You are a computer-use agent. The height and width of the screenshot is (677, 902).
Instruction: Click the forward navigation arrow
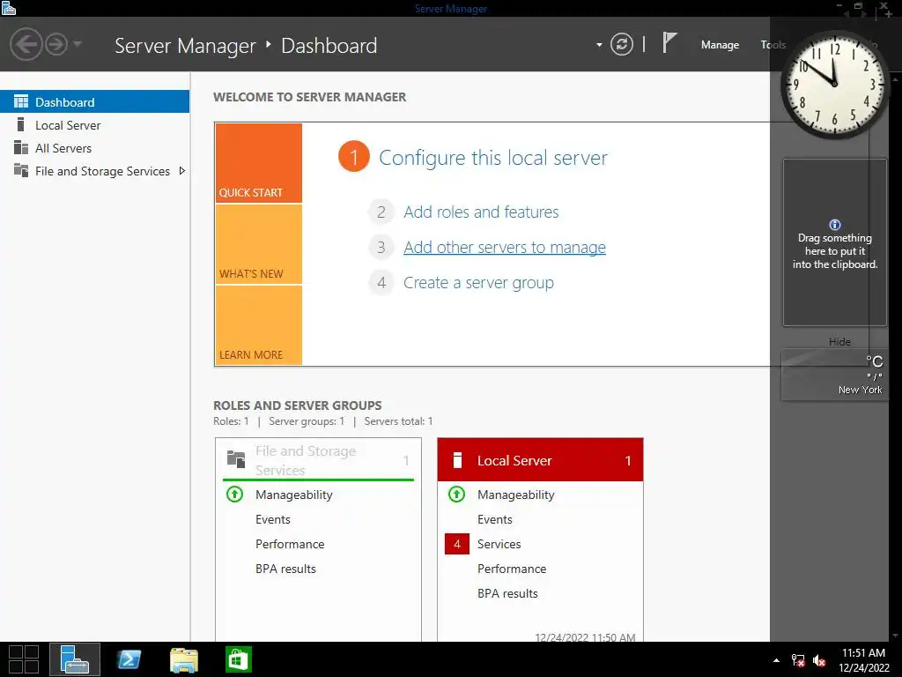(56, 44)
